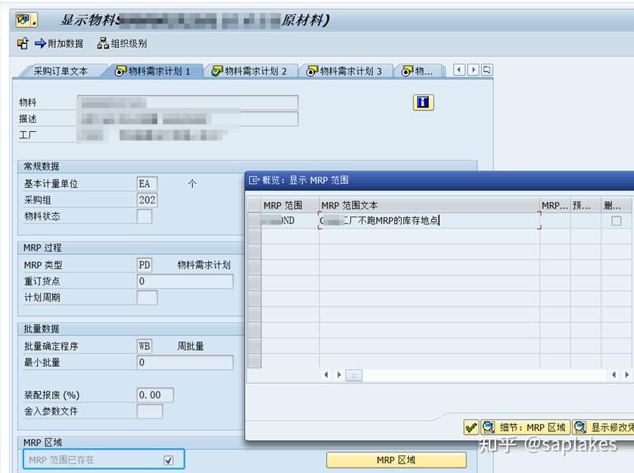Click the left tab-scroll arrow

tap(460, 70)
